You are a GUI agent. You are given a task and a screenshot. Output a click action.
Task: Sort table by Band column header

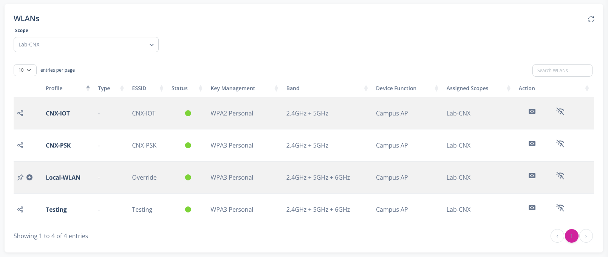293,88
